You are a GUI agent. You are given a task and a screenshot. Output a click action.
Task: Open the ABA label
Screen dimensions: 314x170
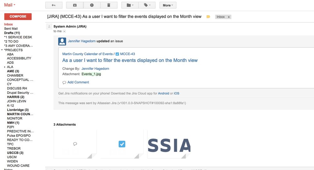[x=10, y=54]
